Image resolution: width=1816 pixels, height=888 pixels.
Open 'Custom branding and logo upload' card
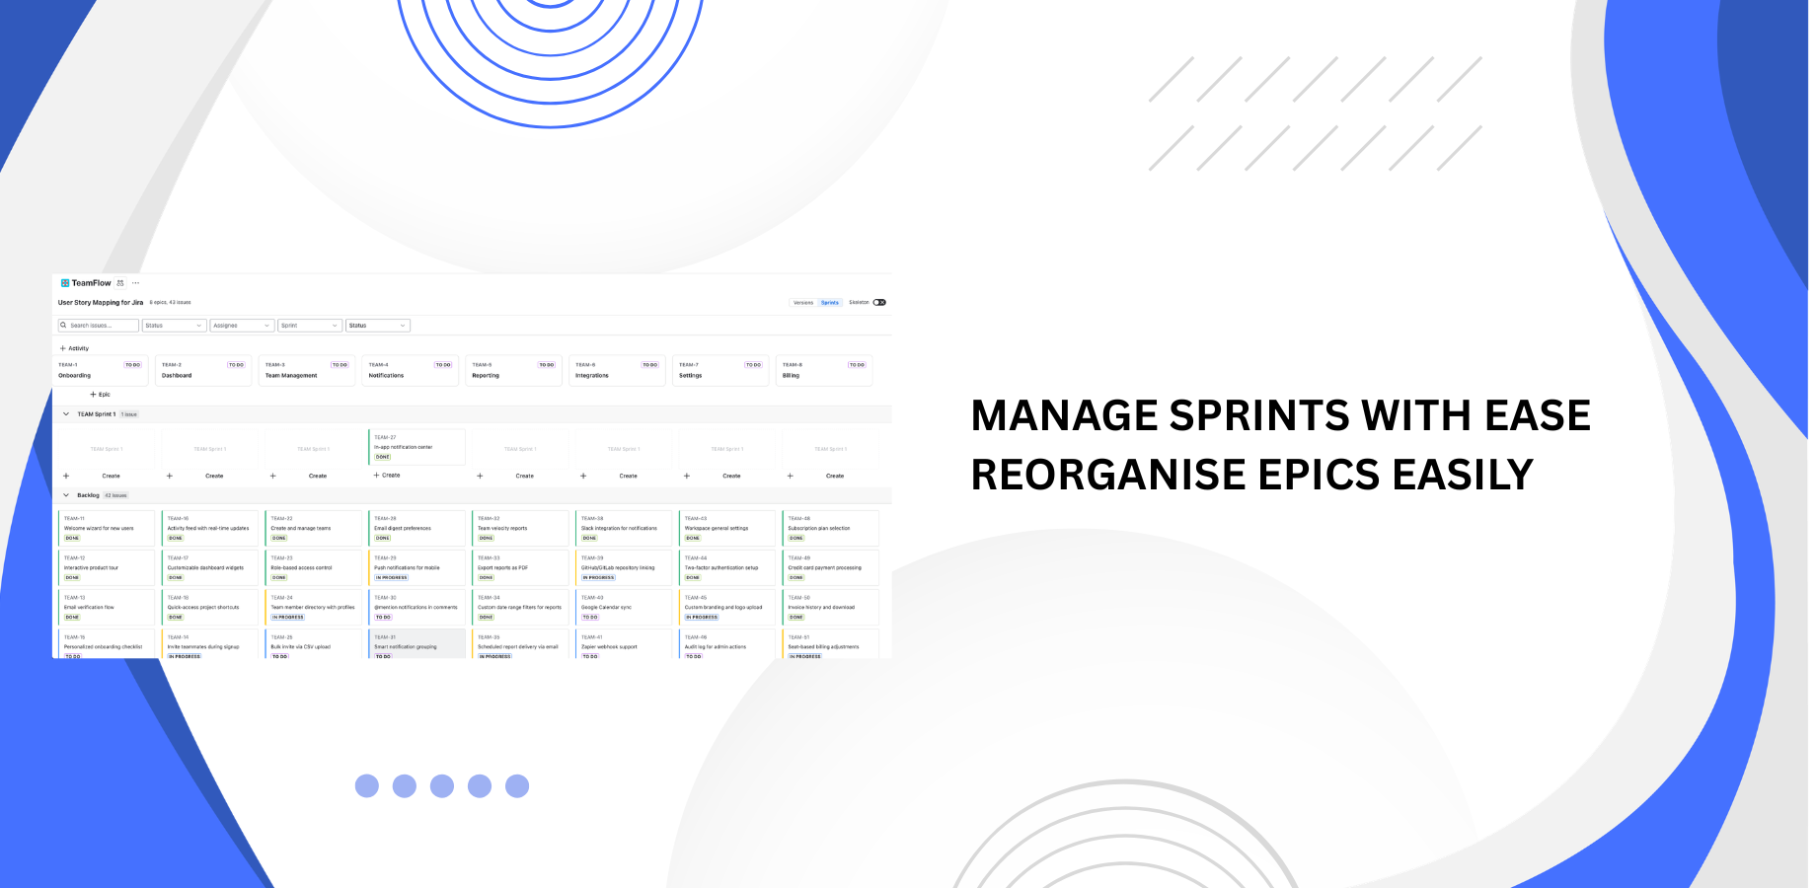pos(727,607)
